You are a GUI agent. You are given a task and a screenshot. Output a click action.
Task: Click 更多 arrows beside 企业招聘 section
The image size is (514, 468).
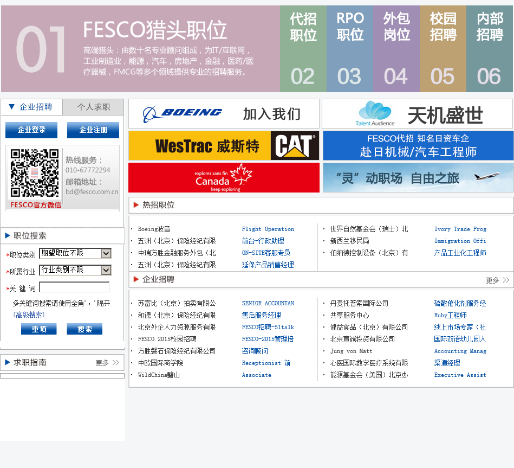498,280
